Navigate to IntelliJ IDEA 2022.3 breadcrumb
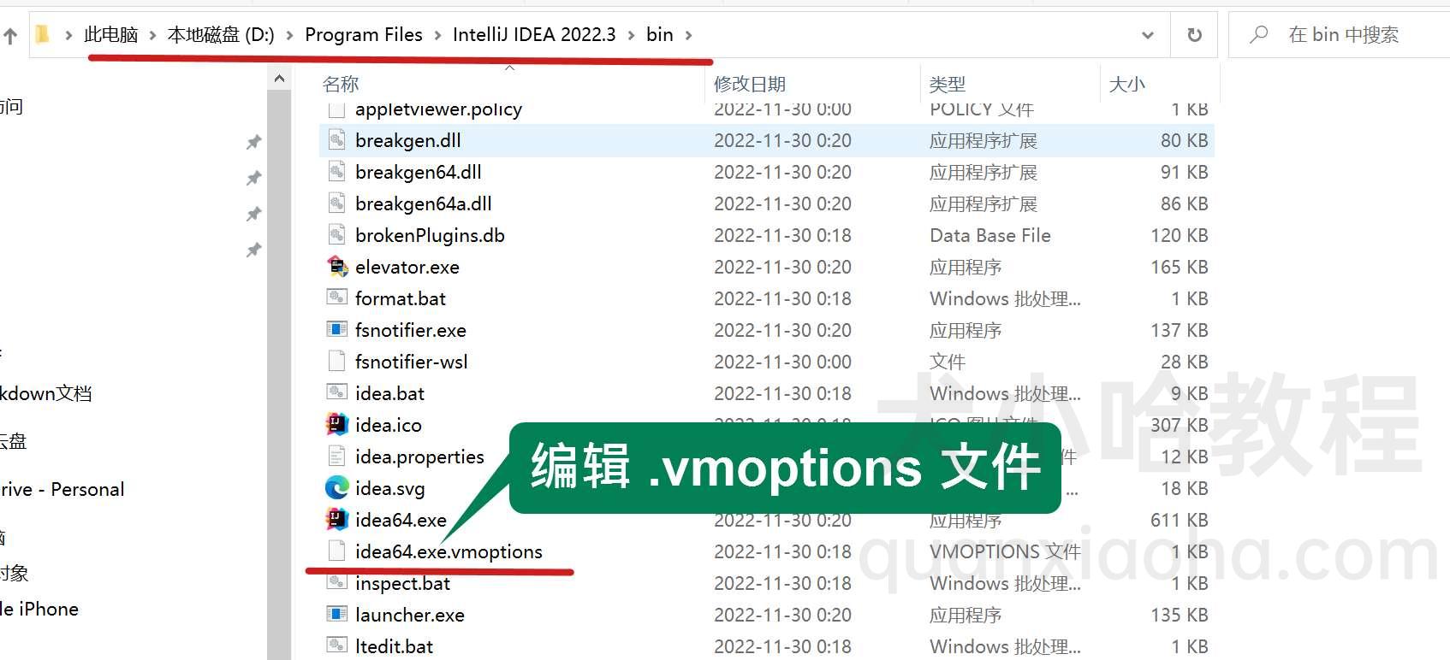The height and width of the screenshot is (660, 1450). pos(534,34)
